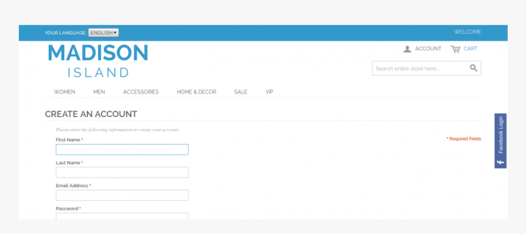
Task: Click into the First Name field
Action: [x=122, y=149]
